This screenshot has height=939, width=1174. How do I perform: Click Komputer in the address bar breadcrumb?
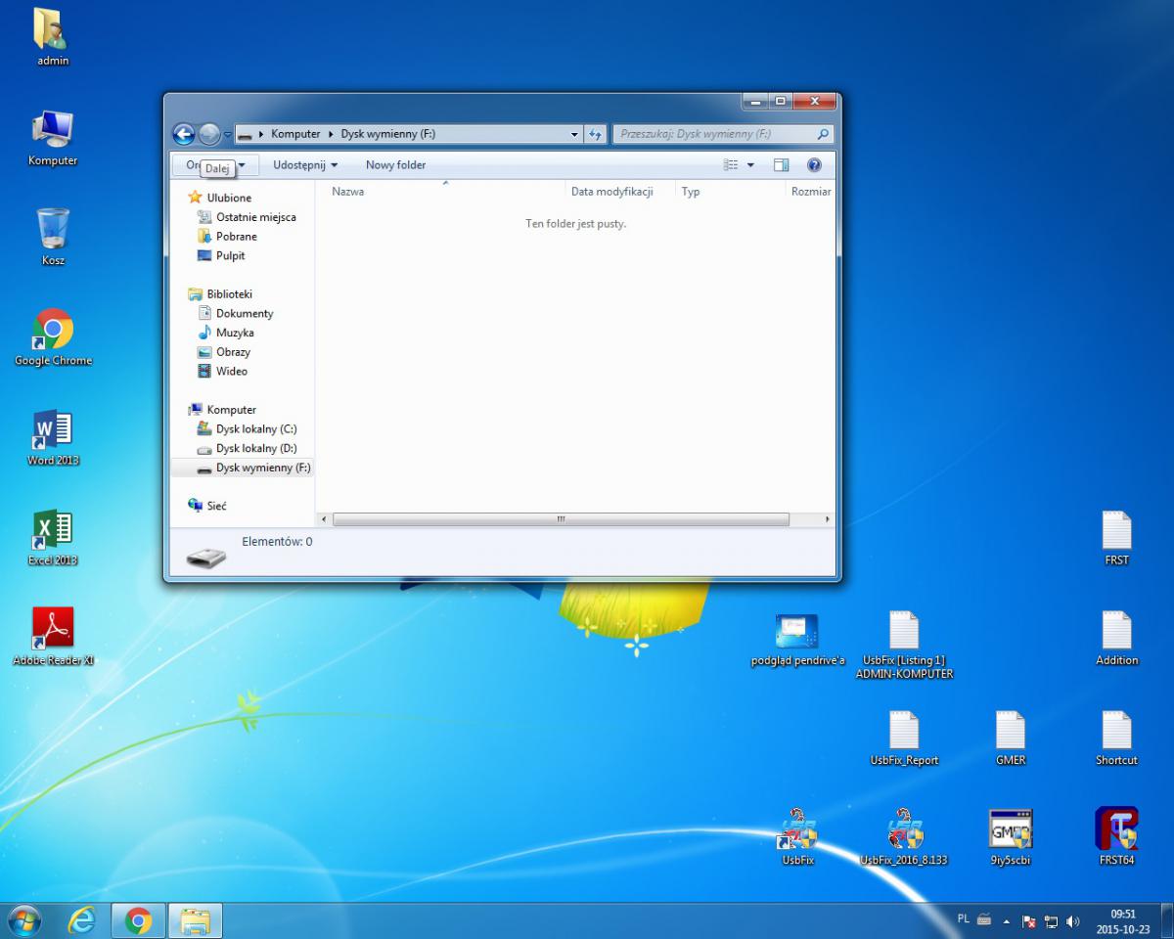tap(295, 134)
